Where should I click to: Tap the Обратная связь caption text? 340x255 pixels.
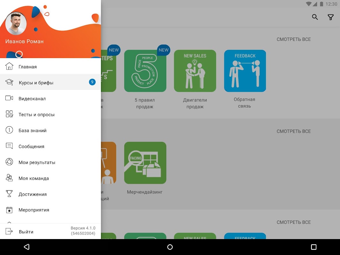(x=244, y=103)
